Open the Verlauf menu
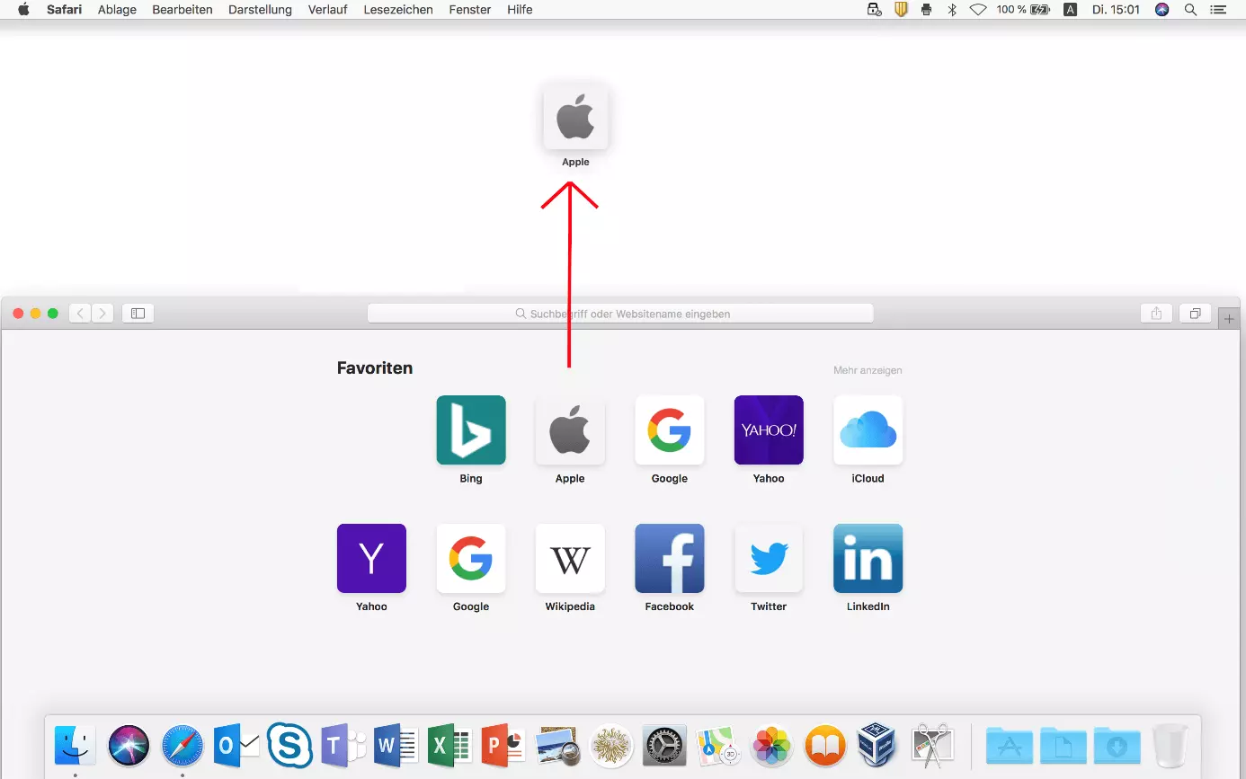 coord(327,10)
